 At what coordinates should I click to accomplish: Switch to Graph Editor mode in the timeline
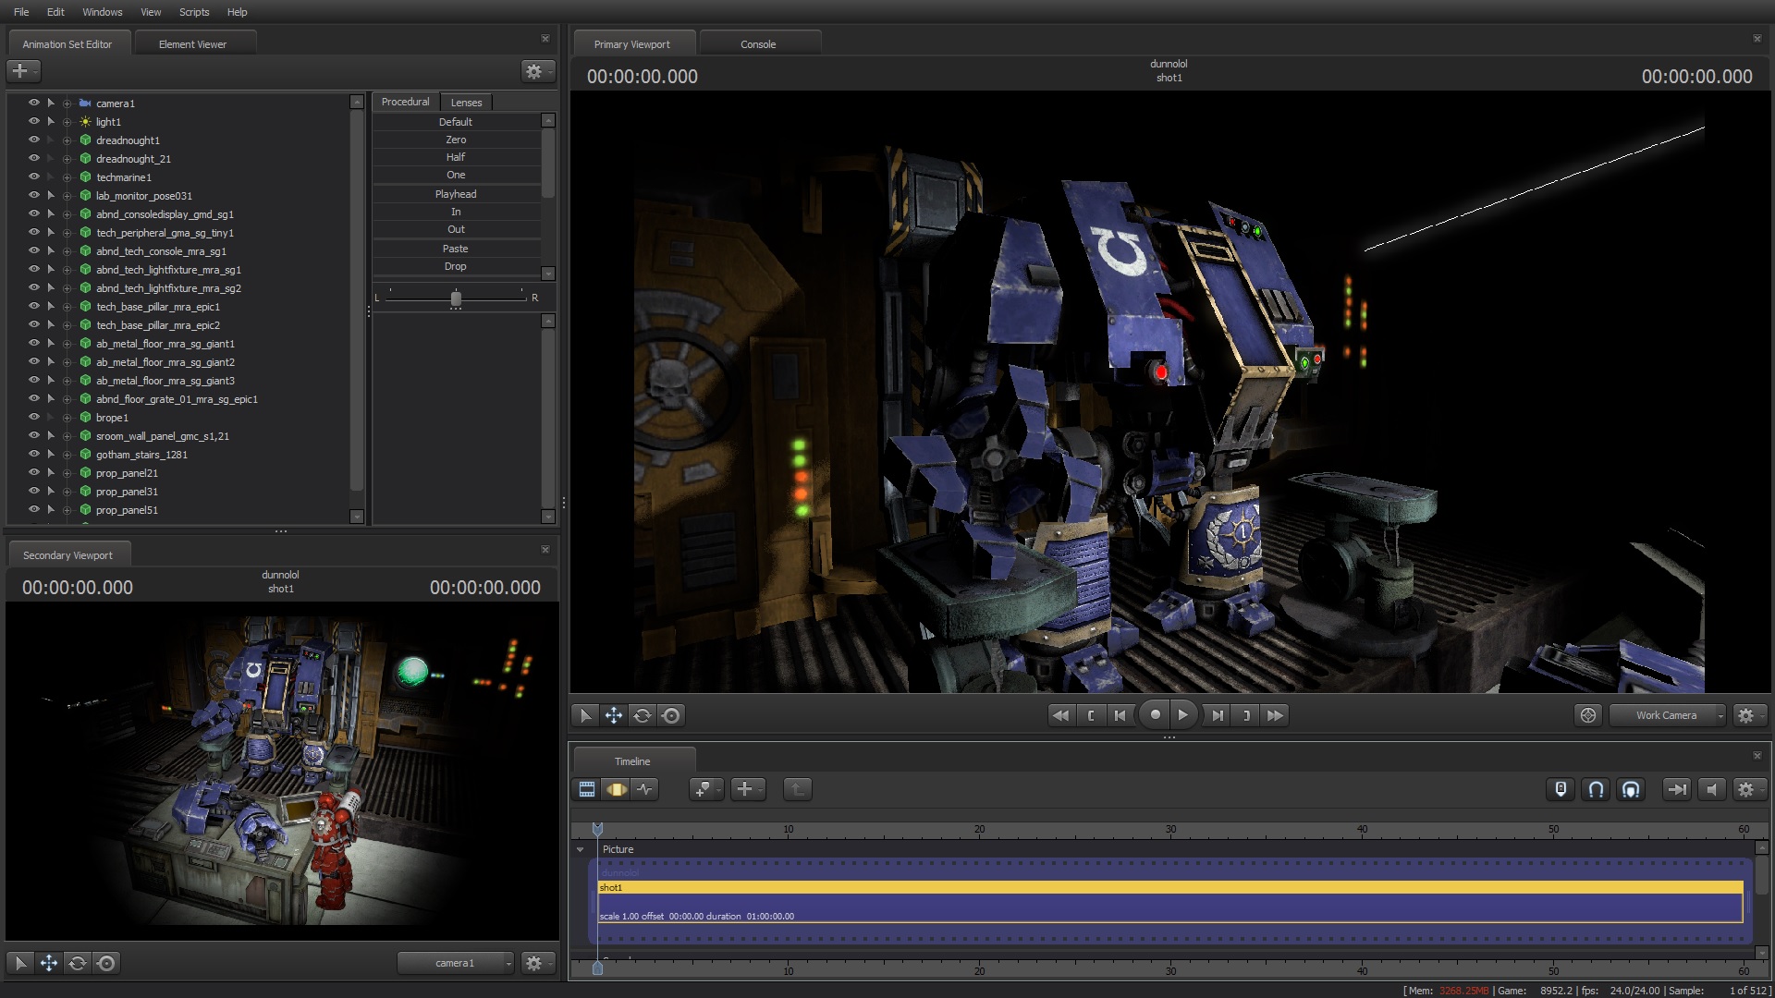pyautogui.click(x=645, y=789)
